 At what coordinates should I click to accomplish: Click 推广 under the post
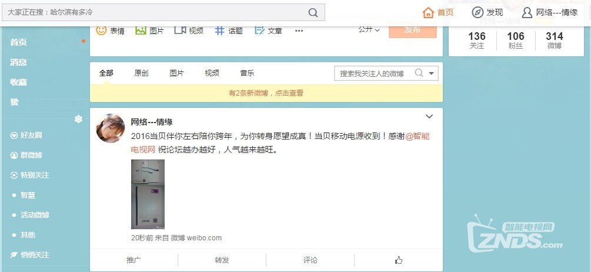tap(134, 260)
